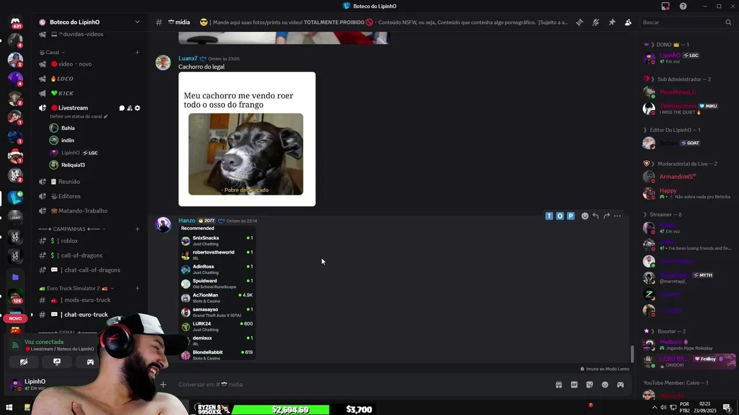
Task: Toggle the member list visibility
Action: pyautogui.click(x=628, y=22)
